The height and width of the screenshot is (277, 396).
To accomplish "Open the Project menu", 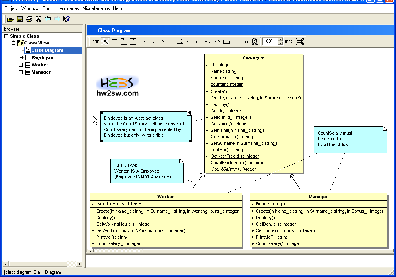I will pos(11,8).
